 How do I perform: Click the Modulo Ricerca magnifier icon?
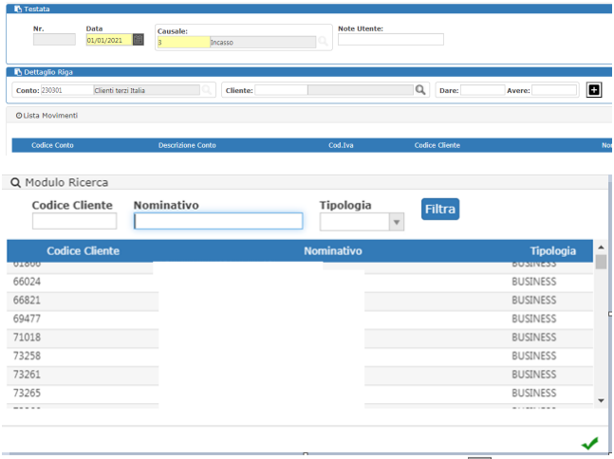pyautogui.click(x=15, y=182)
